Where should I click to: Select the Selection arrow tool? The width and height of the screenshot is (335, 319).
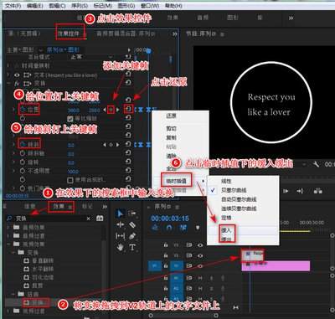(121, 214)
